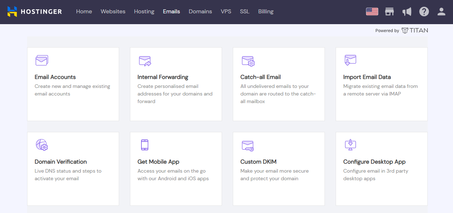Navigate to the Hosting section
This screenshot has width=453, height=213.
(144, 12)
